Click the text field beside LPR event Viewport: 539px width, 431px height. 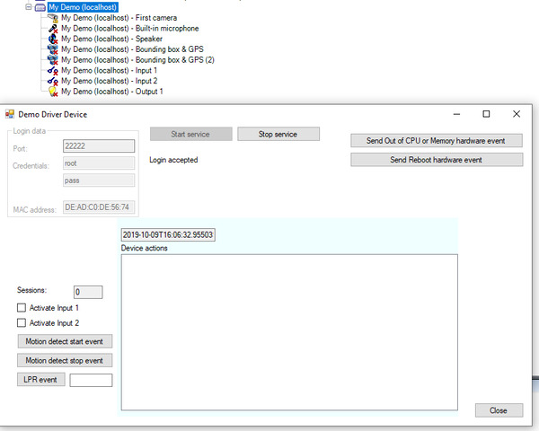[x=91, y=380]
